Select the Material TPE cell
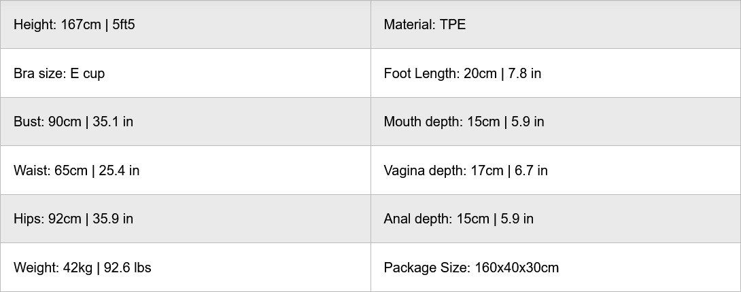Screen dimensions: 741x292 pos(555,24)
